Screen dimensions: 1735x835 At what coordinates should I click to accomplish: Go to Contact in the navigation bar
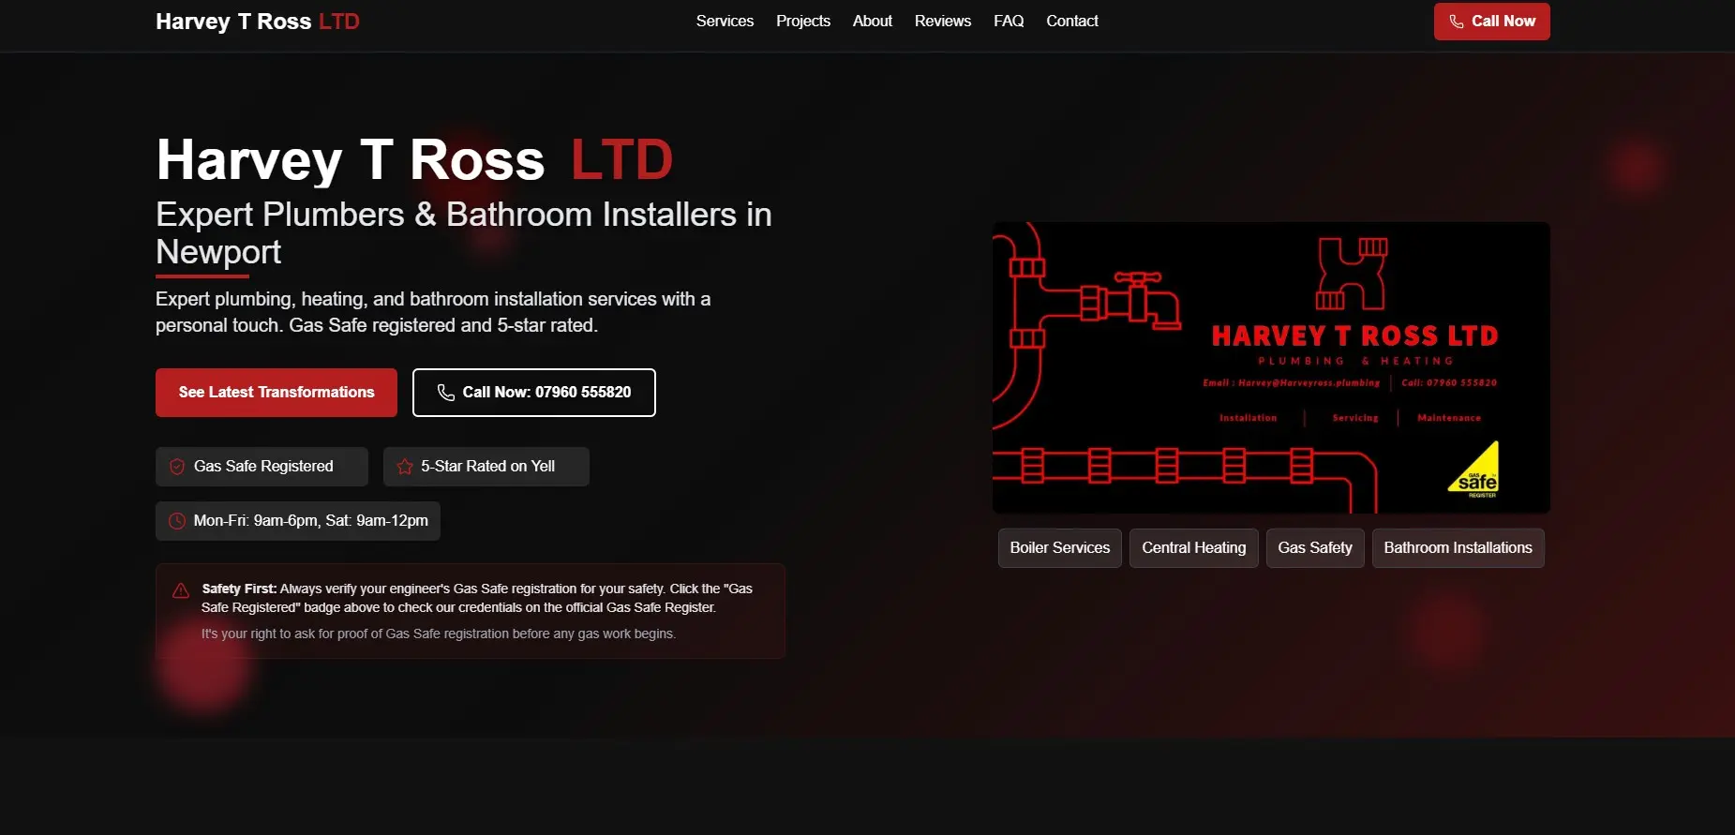(x=1072, y=21)
